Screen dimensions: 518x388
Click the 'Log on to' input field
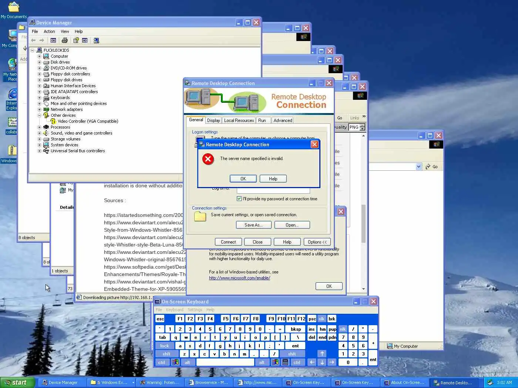click(x=273, y=190)
